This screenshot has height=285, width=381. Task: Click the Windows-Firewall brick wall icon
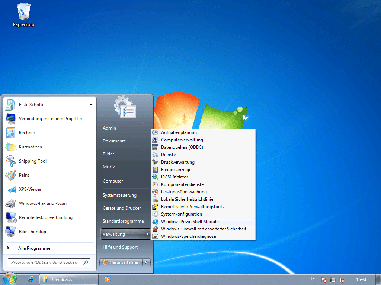click(x=155, y=229)
